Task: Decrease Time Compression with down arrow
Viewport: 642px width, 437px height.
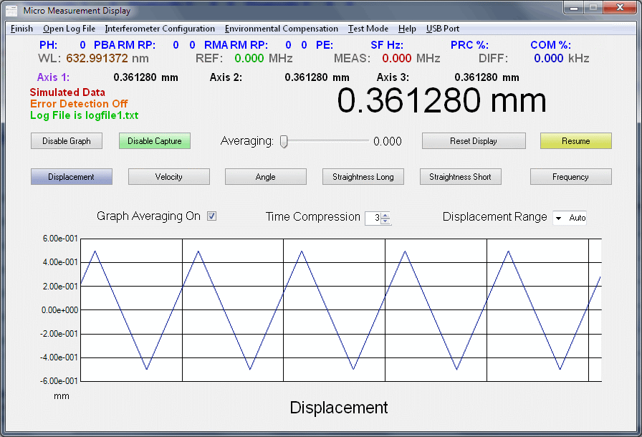Action: pos(385,221)
